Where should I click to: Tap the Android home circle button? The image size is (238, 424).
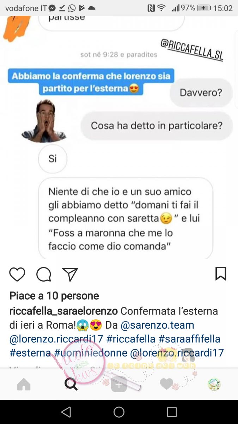pyautogui.click(x=119, y=412)
